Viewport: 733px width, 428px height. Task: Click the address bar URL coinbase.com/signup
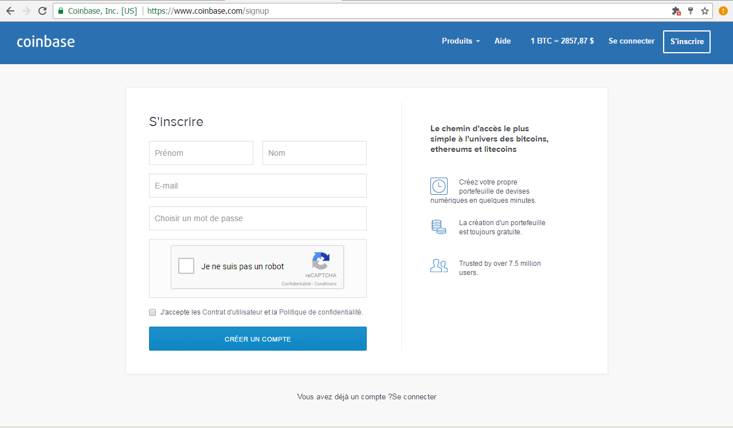pyautogui.click(x=208, y=11)
